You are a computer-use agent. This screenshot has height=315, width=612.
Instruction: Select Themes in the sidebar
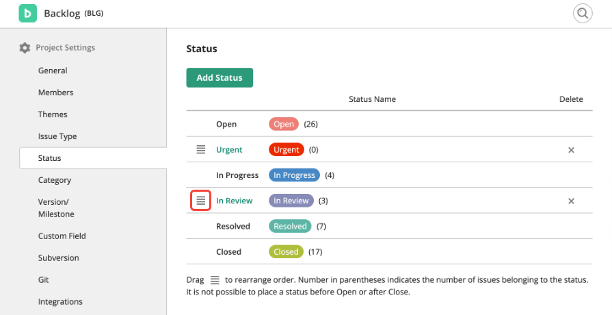coord(53,114)
